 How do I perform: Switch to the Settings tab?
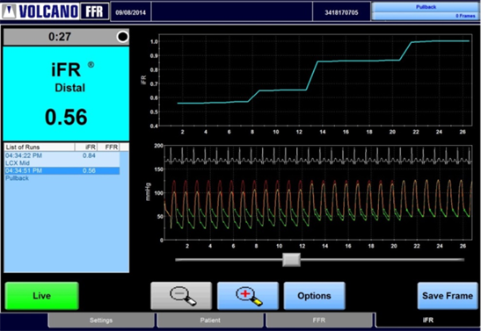point(101,320)
